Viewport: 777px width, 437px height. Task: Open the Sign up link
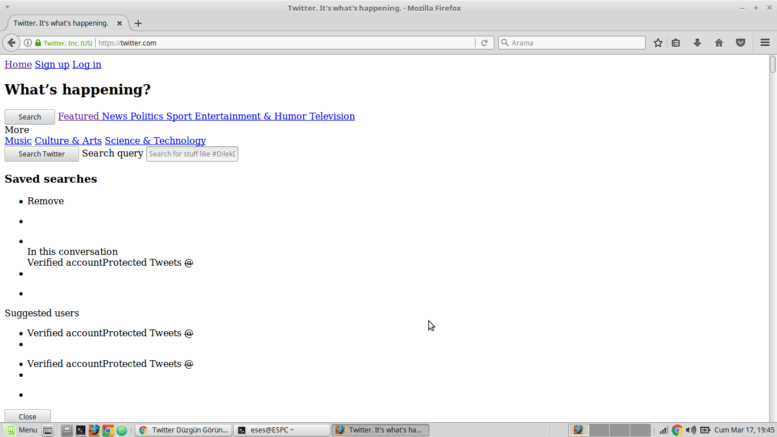52,64
